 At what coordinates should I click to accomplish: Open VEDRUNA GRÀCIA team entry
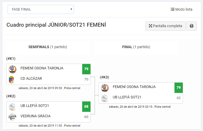(36, 116)
